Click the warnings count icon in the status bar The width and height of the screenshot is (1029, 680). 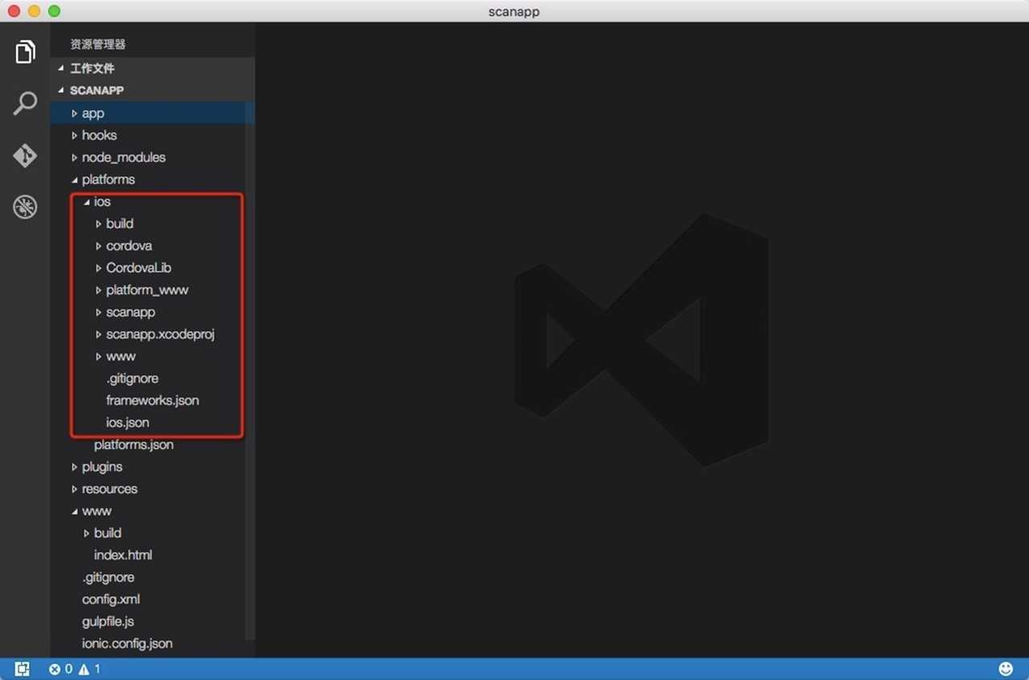point(84,669)
